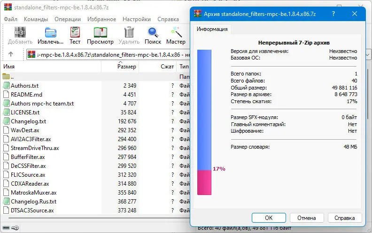372x233 pixels.
Task: Select the 'Authors mpc-hc team.txt' file
Action: pyautogui.click(x=42, y=104)
